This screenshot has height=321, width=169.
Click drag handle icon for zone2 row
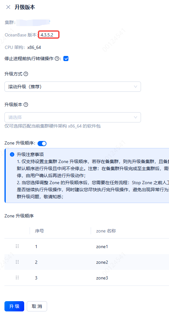click(x=17, y=262)
